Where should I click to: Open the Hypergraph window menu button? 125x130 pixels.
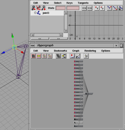[x=32, y=45]
